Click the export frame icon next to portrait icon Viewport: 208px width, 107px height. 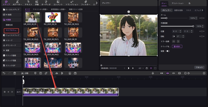pyautogui.click(x=75, y=73)
